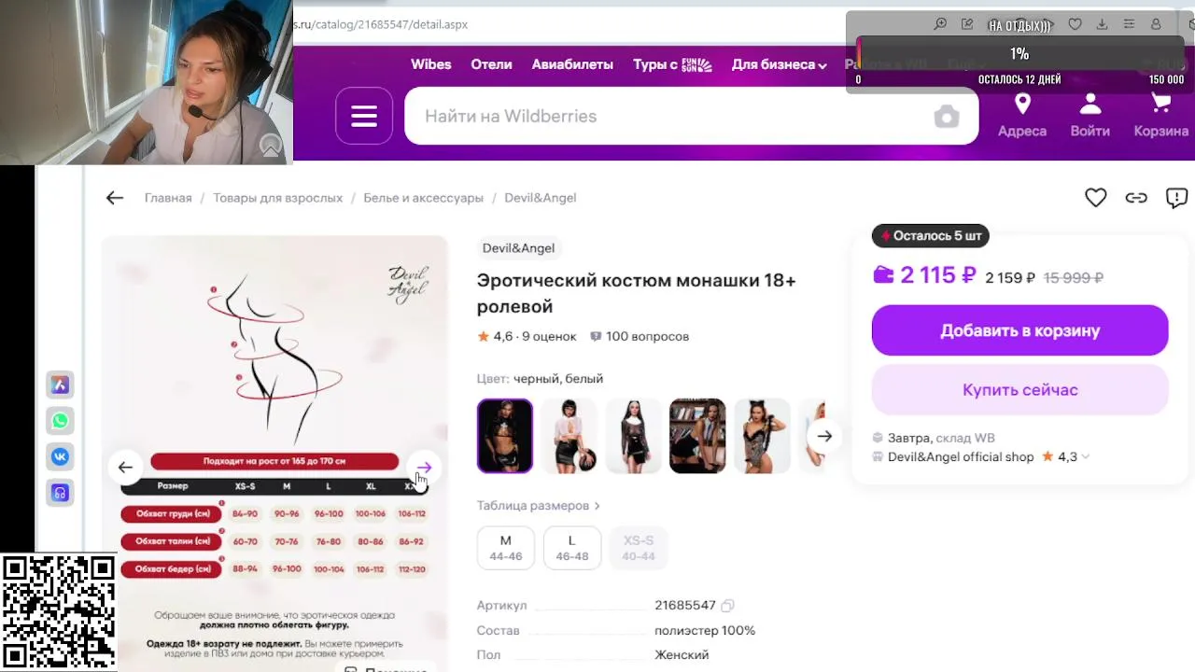Viewport: 1195px width, 672px height.
Task: Go to the Отели menu item
Action: [x=491, y=64]
